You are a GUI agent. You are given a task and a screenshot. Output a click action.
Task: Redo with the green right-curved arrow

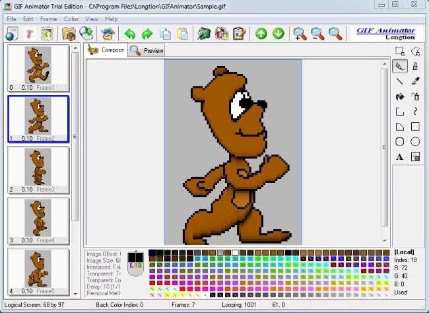pos(147,34)
